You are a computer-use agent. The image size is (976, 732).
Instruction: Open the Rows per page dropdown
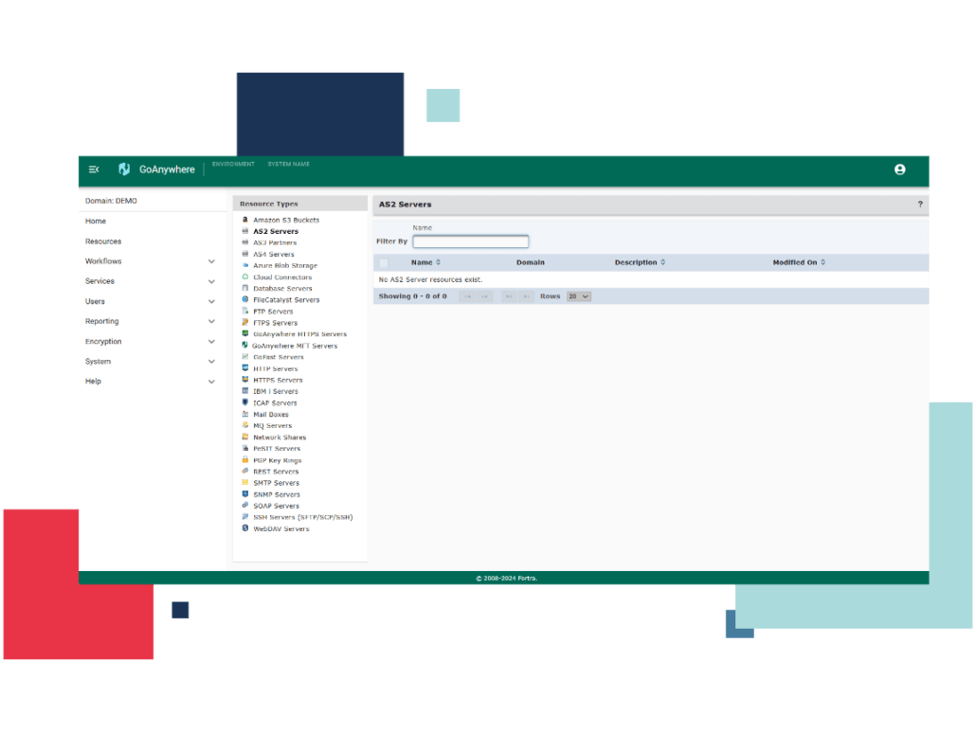578,296
